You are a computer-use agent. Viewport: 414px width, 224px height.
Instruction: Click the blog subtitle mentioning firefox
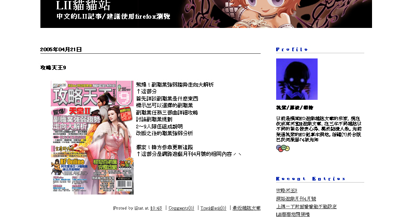click(x=113, y=17)
